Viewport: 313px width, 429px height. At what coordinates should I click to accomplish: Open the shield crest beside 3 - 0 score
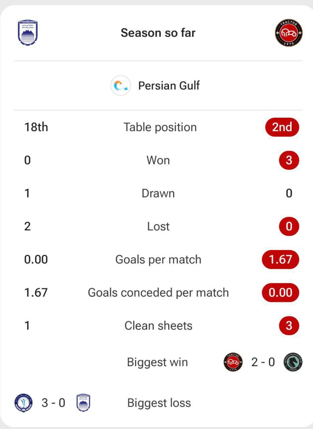tap(83, 403)
